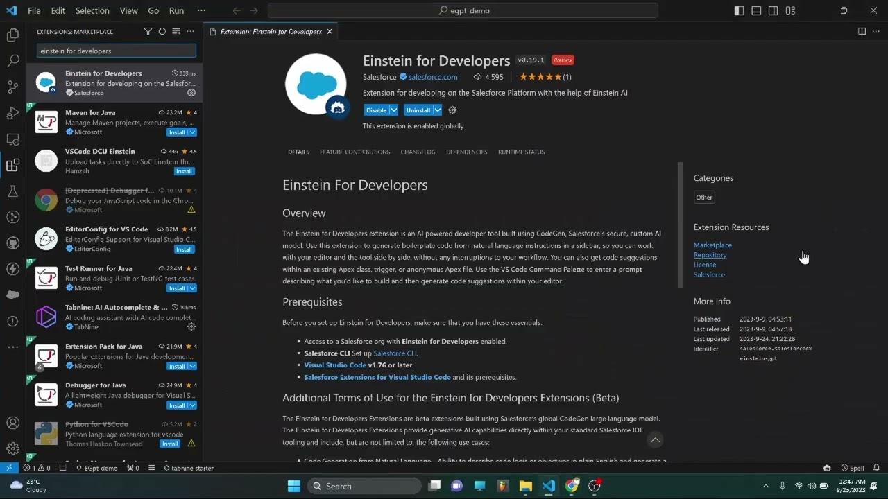Open the Extensions view icon
Image resolution: width=888 pixels, height=499 pixels.
coord(12,165)
